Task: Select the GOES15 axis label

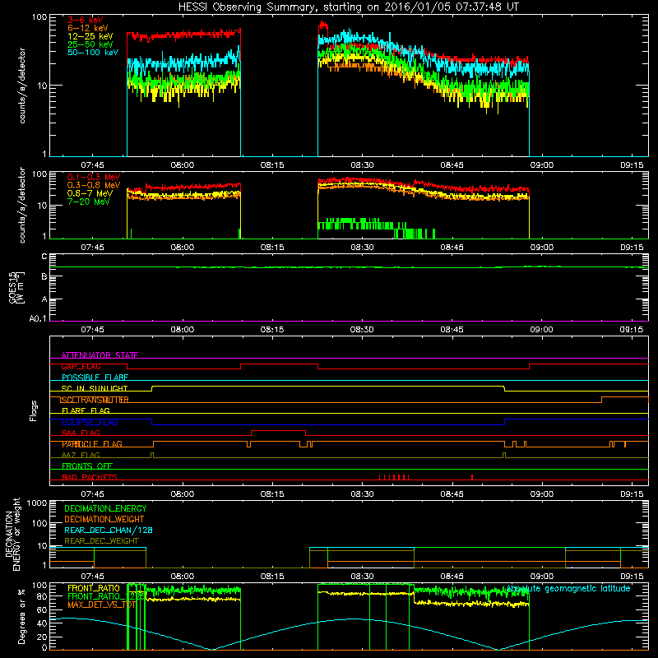Action: [12, 287]
